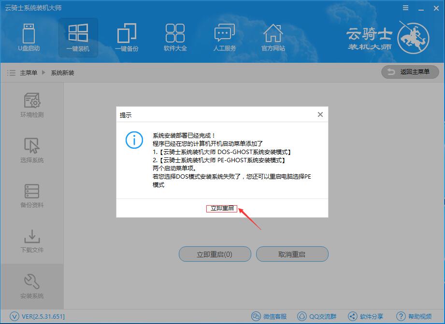Cancel restart with 取消重启 button

292,254
